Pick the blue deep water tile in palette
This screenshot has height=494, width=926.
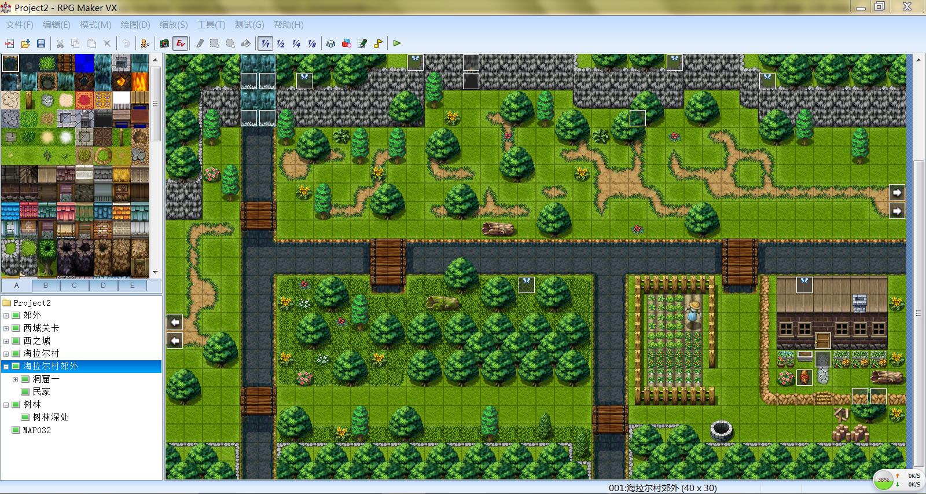point(84,63)
